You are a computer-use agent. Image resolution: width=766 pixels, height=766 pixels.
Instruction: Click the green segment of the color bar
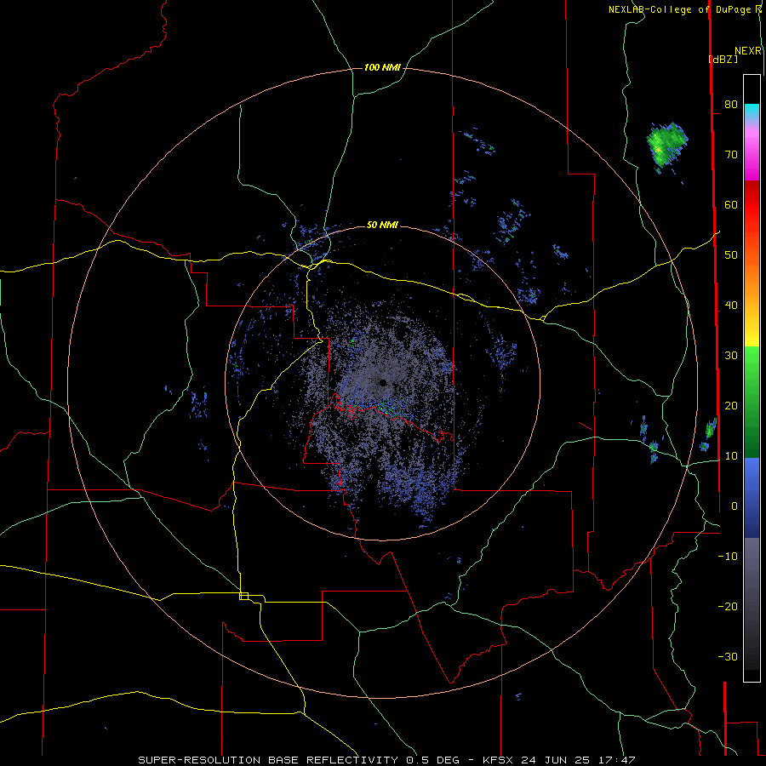[x=752, y=402]
